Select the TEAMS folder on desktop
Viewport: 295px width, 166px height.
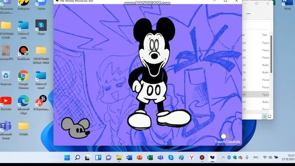pos(24,129)
